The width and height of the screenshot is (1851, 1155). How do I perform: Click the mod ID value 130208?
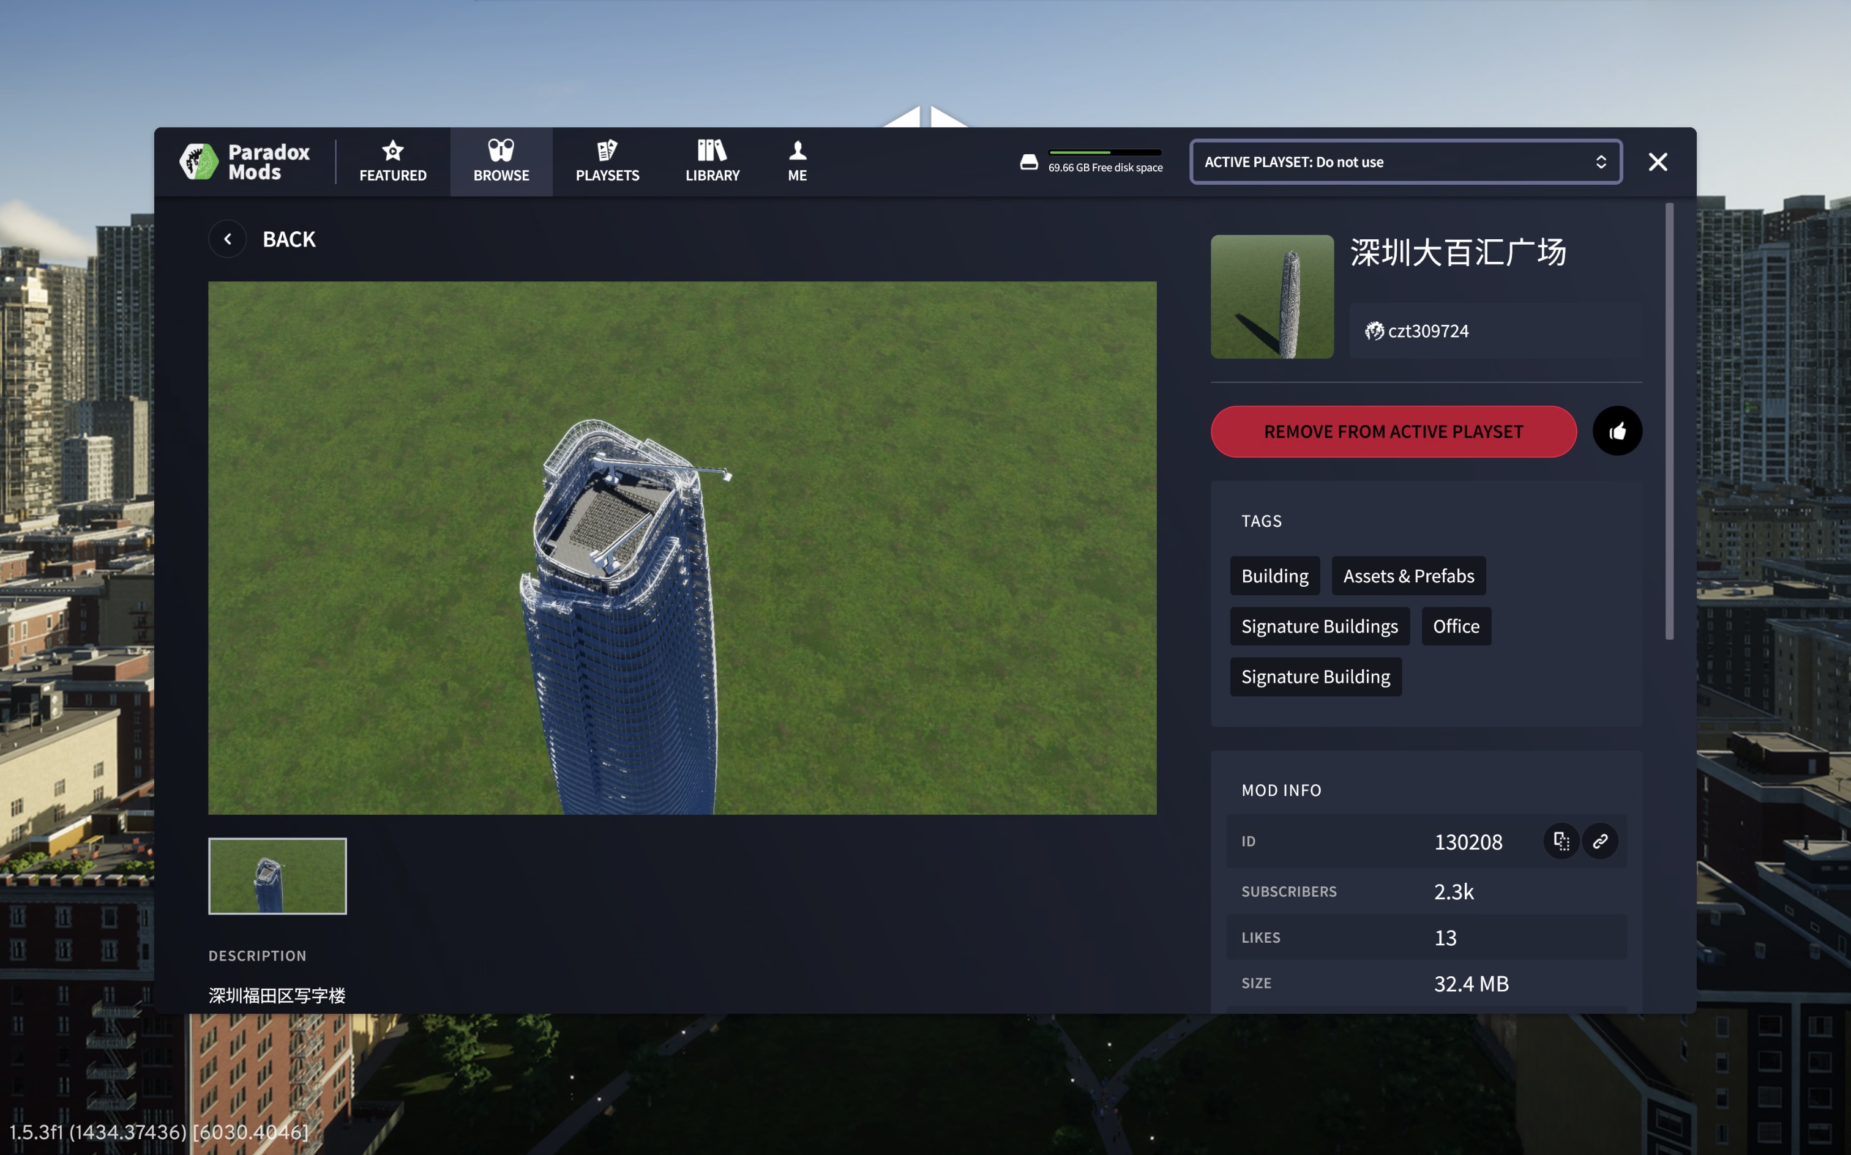point(1468,842)
